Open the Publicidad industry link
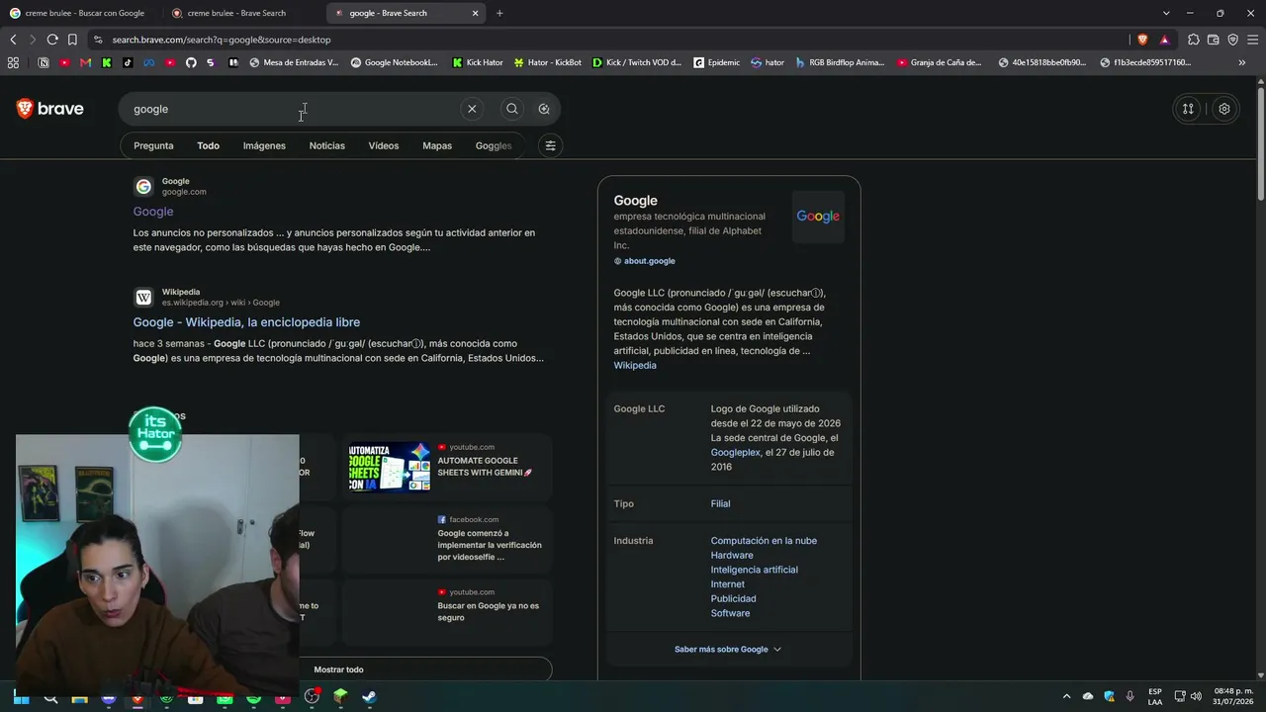Viewport: 1266px width, 712px height. point(734,599)
